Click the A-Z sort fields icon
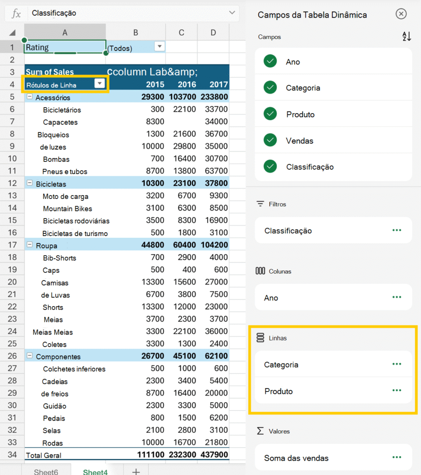 [406, 37]
